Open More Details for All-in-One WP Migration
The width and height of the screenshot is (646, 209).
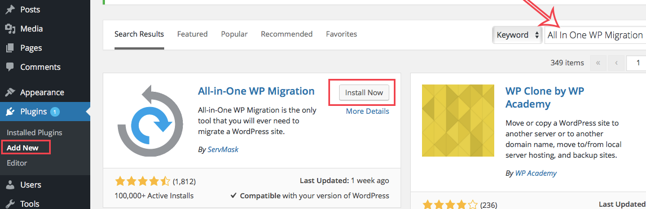(367, 111)
